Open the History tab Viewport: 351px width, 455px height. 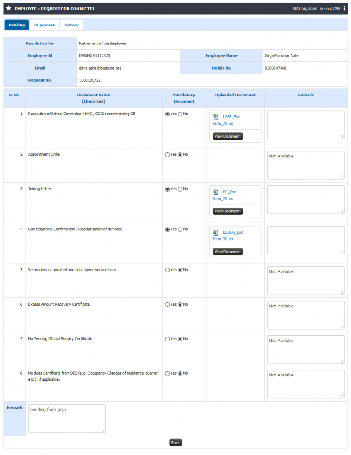[x=71, y=25]
